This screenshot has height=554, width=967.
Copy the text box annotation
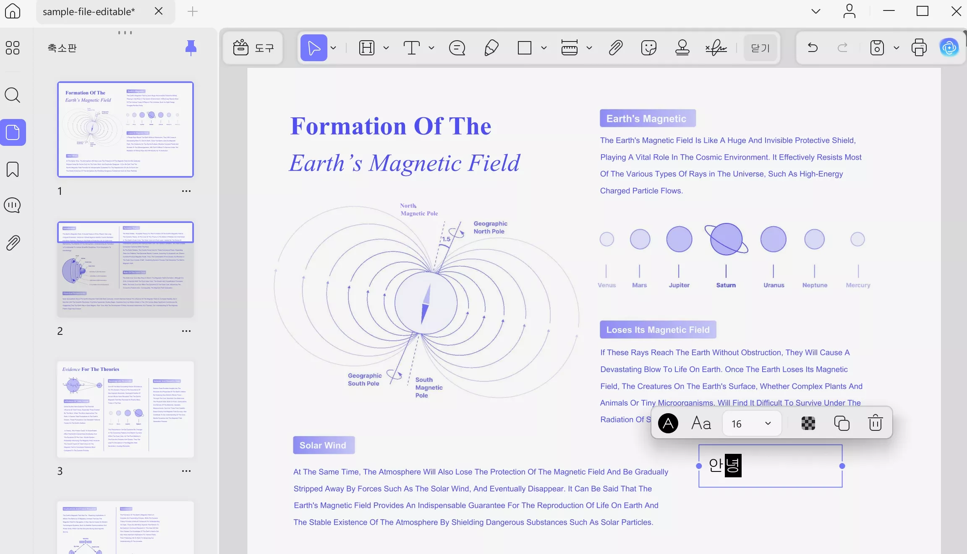tap(842, 423)
